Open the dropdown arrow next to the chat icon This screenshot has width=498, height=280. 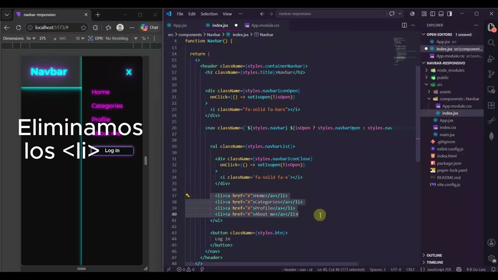click(399, 14)
